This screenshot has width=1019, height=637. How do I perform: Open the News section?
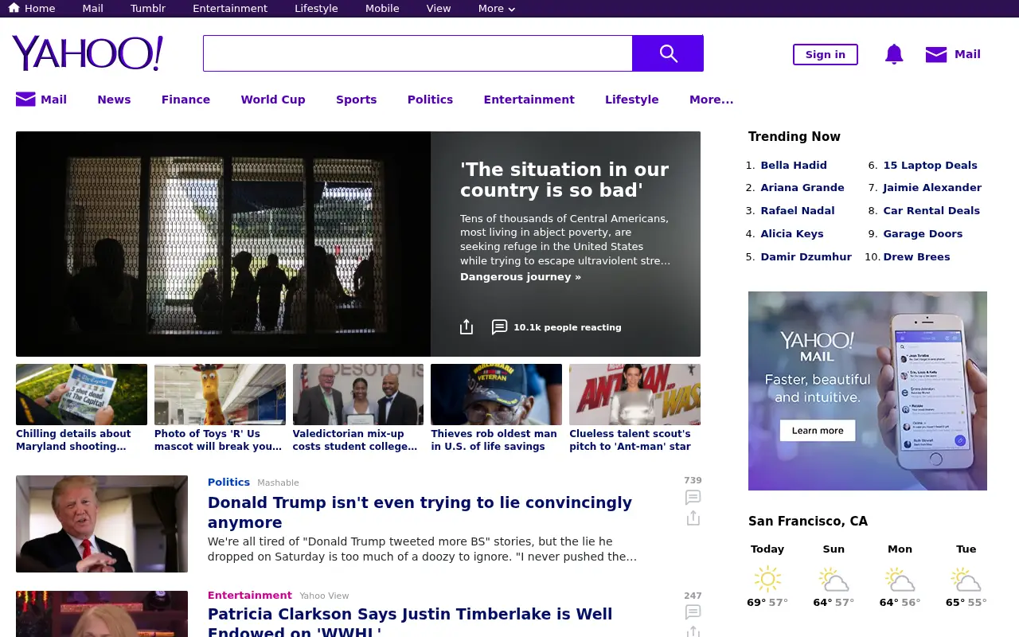pos(114,100)
